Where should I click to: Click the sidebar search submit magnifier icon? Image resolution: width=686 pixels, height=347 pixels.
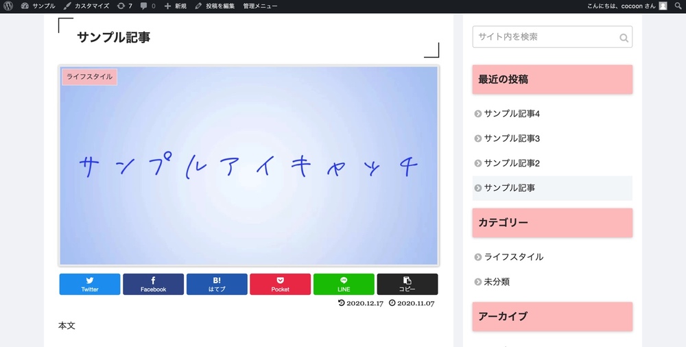[624, 38]
